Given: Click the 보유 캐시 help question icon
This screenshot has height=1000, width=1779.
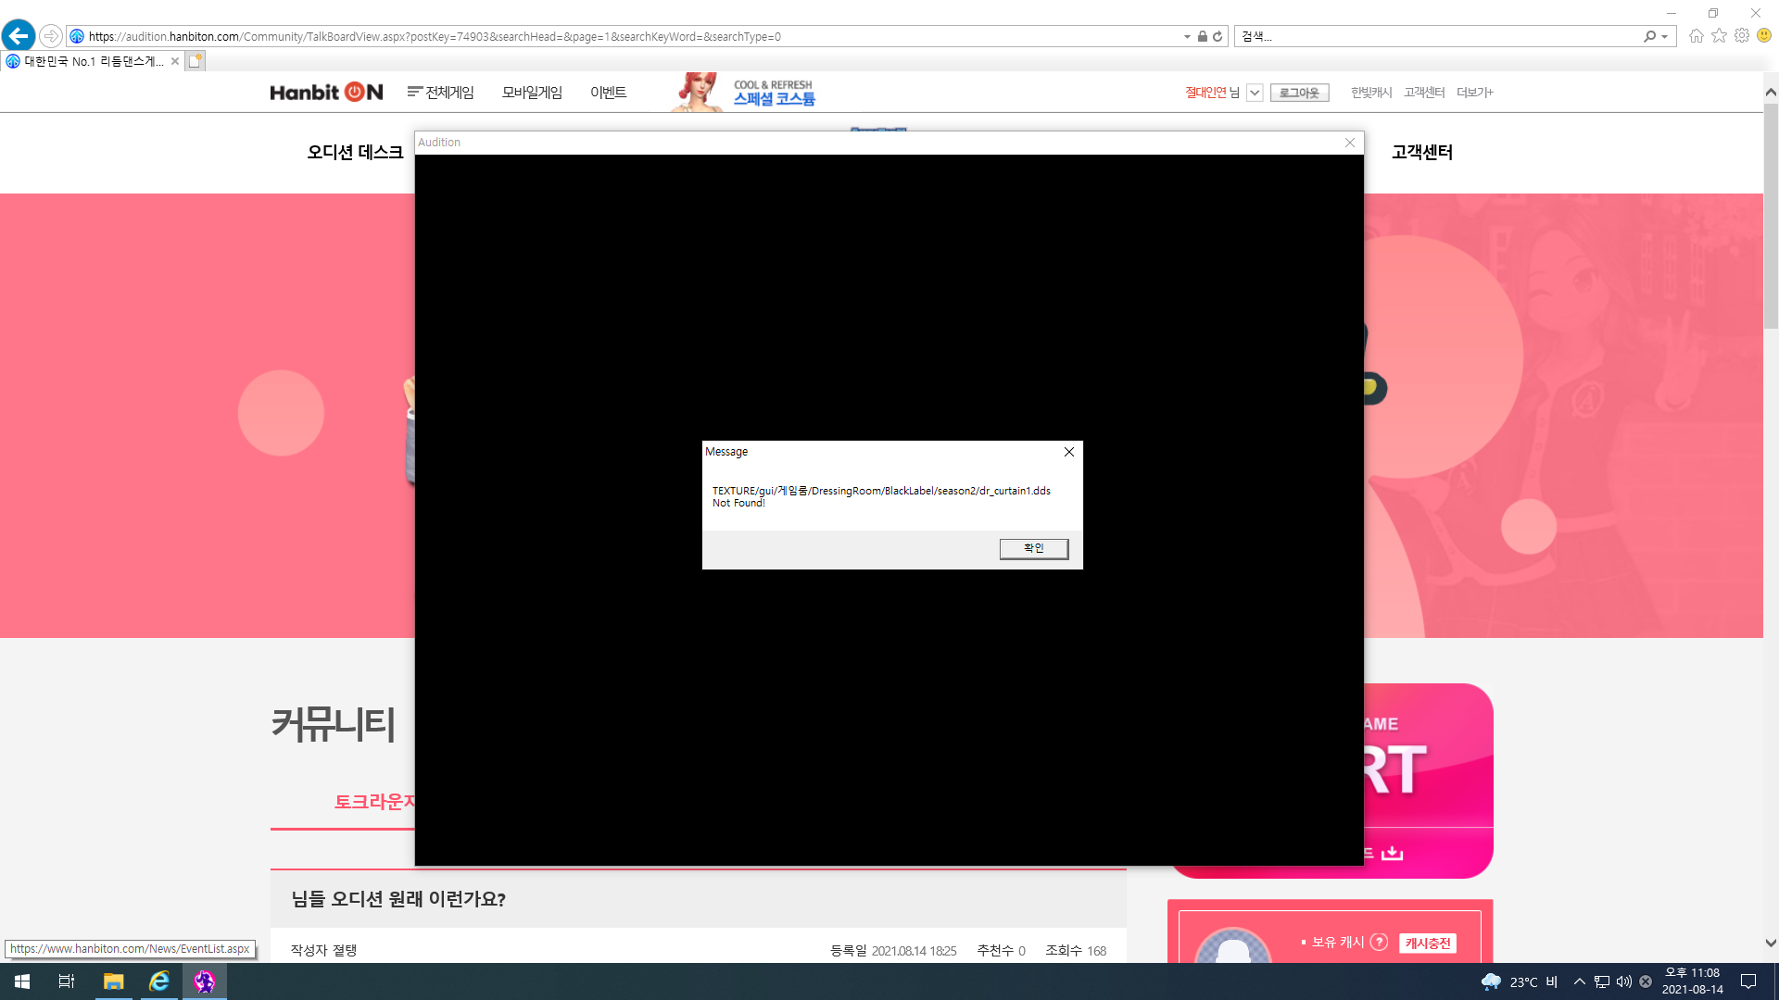Looking at the screenshot, I should click(1380, 942).
